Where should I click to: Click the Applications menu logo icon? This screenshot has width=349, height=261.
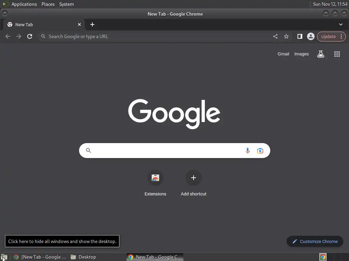click(5, 4)
